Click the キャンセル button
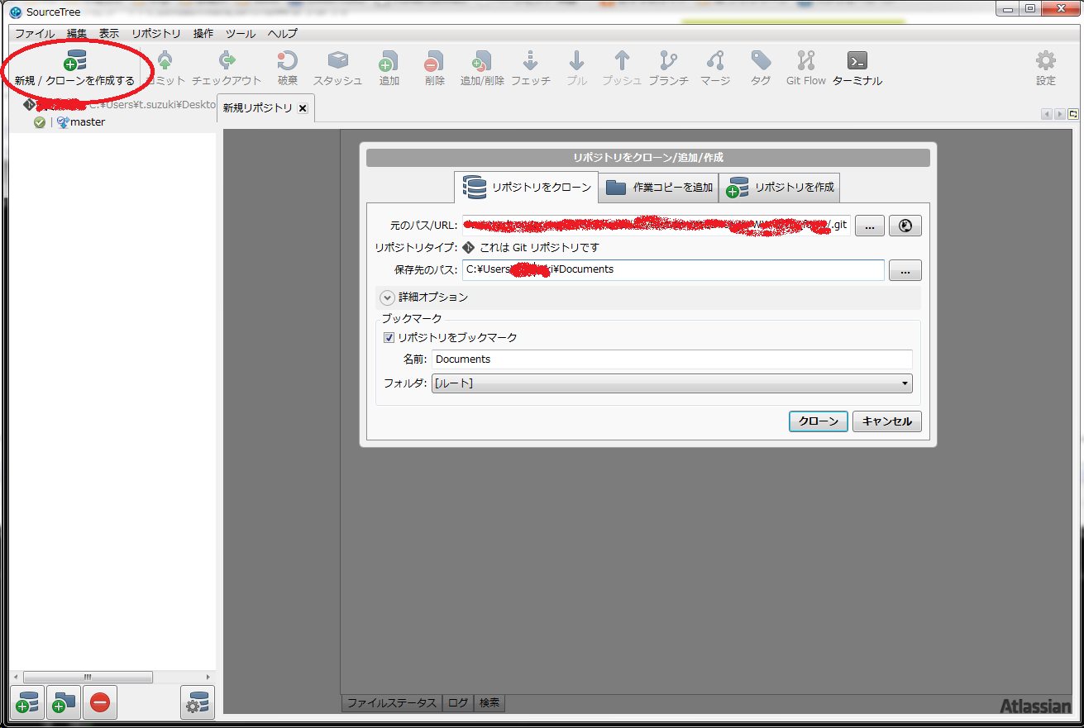1084x728 pixels. point(887,421)
